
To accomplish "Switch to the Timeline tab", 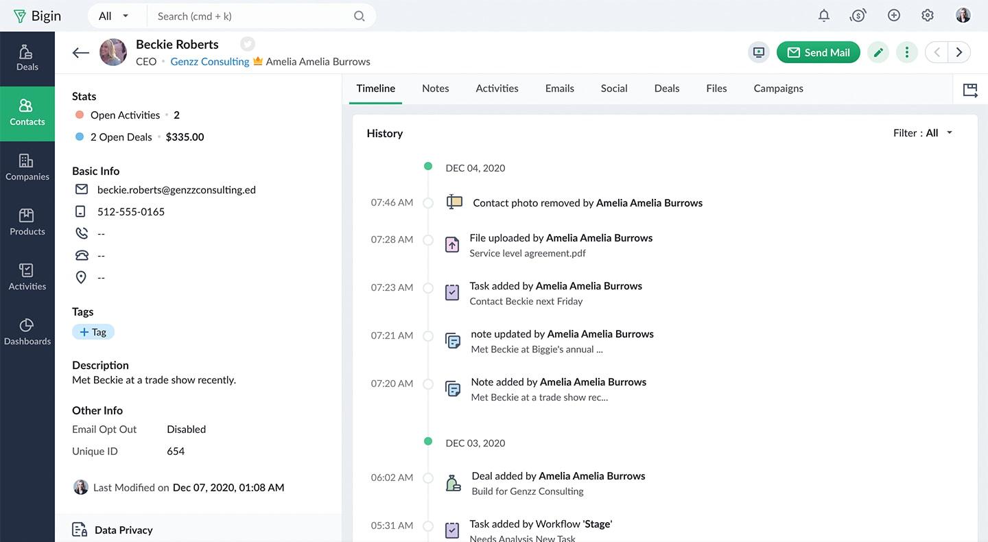I will coord(376,89).
